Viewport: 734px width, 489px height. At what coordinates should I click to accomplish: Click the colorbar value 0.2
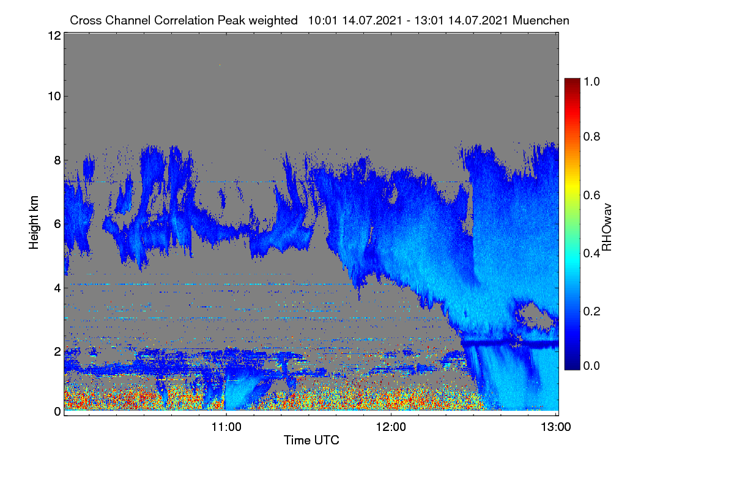tap(593, 311)
